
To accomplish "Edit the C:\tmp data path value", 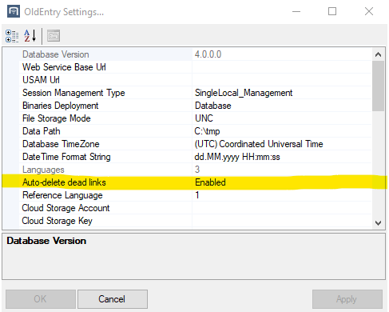I will coord(282,131).
